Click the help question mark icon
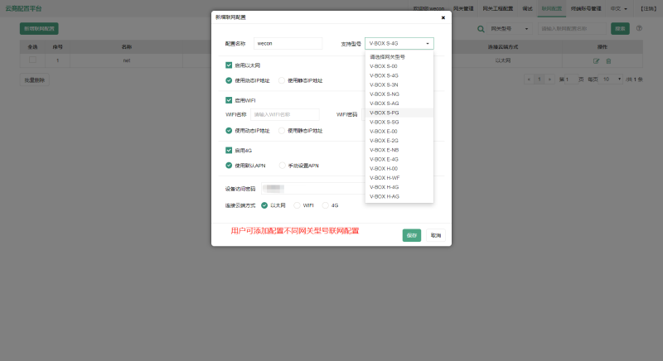663x361 pixels. point(639,28)
